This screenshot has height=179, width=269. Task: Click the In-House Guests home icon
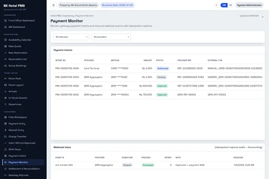(6, 98)
